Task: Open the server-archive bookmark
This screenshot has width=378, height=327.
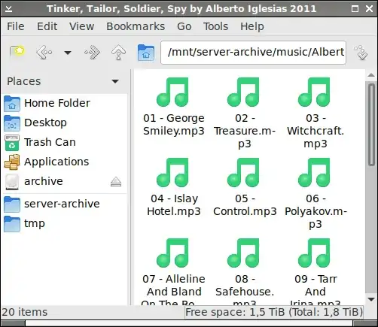Action: [x=64, y=204]
